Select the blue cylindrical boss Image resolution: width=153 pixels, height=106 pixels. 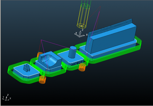point(73,52)
